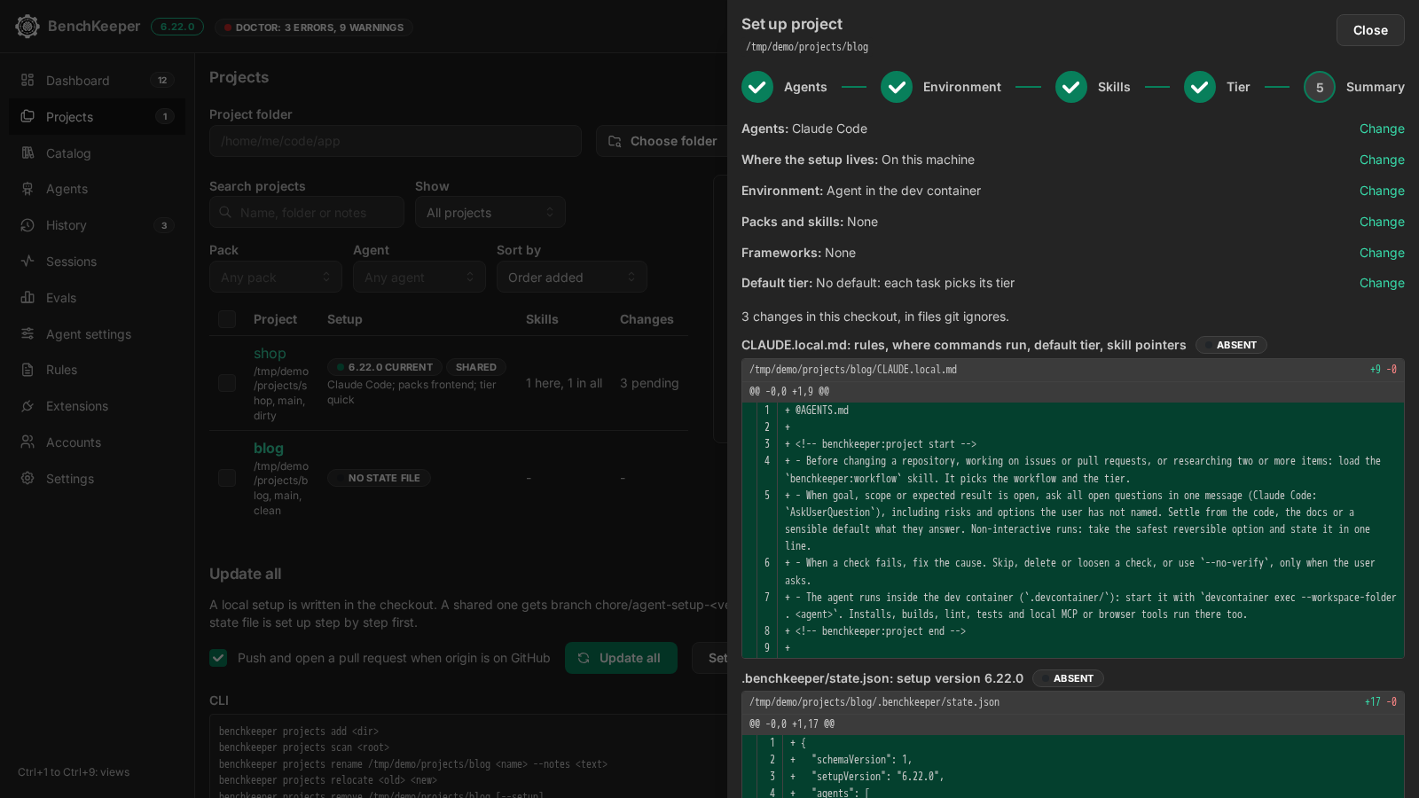This screenshot has width=1419, height=798.
Task: Open the blog project link
Action: click(x=269, y=448)
